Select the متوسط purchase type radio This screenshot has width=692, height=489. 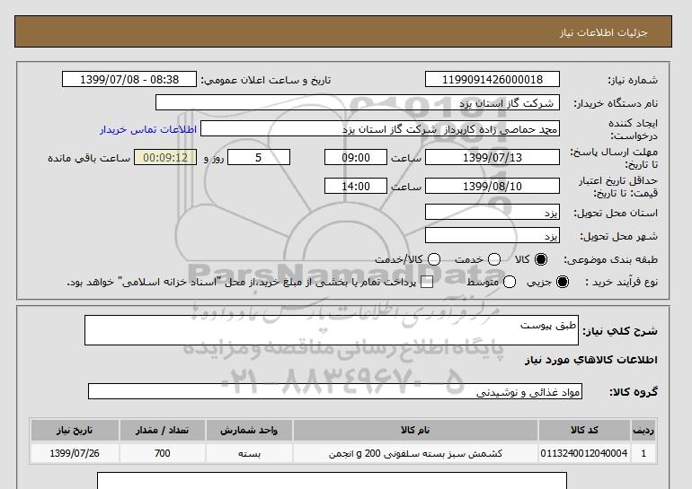[x=510, y=282]
